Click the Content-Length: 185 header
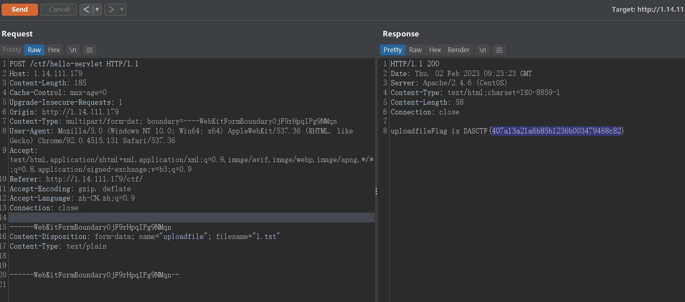The width and height of the screenshot is (685, 302). (48, 83)
